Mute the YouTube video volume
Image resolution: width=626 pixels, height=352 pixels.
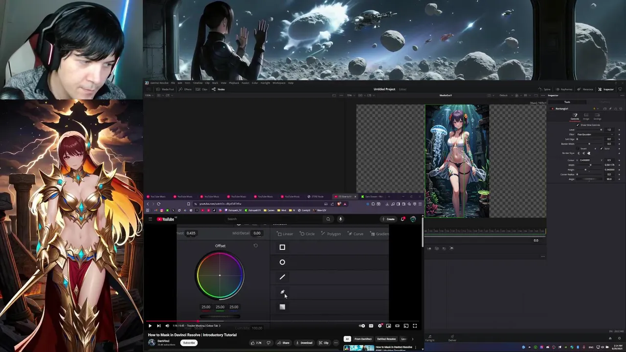[x=167, y=326]
